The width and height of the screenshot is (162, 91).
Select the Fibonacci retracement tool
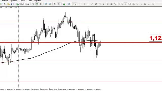[x=100, y=4]
